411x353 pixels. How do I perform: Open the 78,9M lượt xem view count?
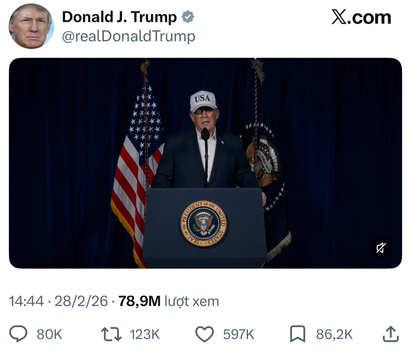tap(169, 301)
